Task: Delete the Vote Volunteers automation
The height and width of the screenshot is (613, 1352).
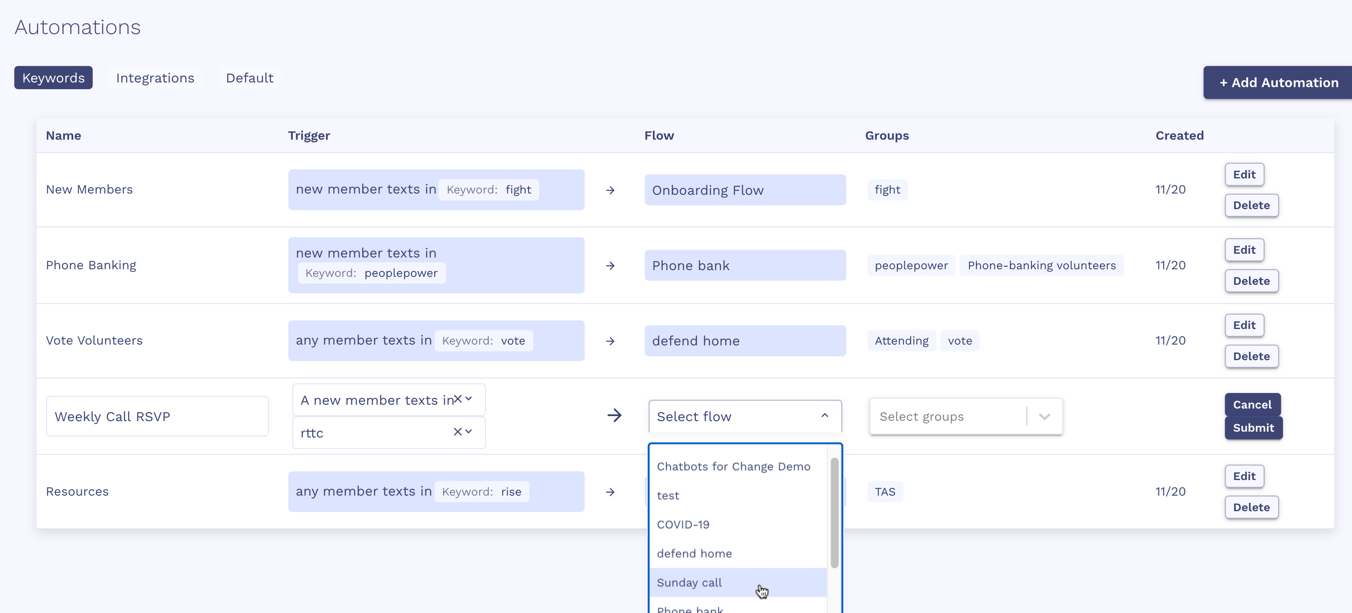Action: point(1252,356)
